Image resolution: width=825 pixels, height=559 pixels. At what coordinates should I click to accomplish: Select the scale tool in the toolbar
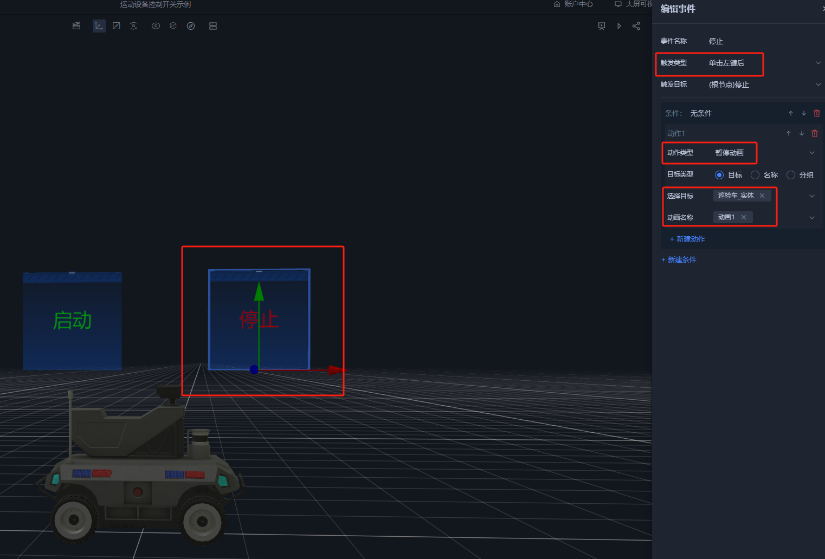[x=117, y=26]
